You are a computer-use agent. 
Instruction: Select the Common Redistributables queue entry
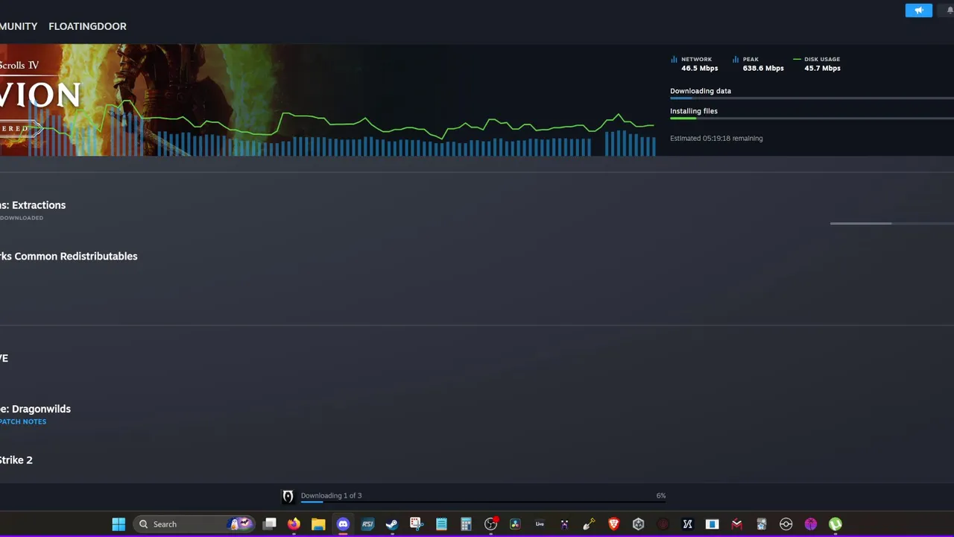[x=69, y=256]
